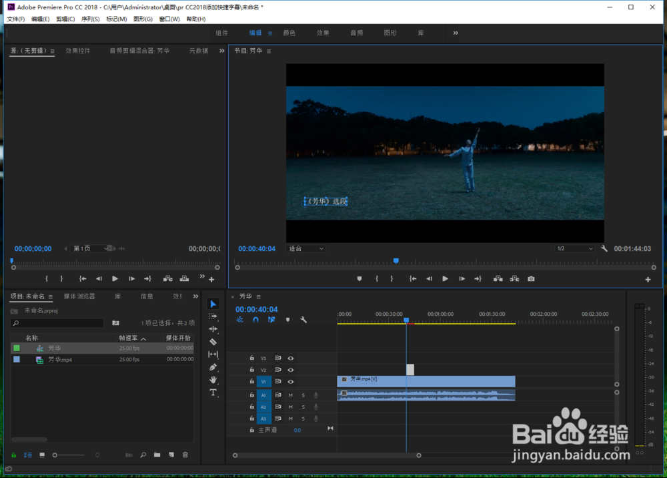Click project panel icon size slider
Screen dimensions: 667x478
coord(69,455)
